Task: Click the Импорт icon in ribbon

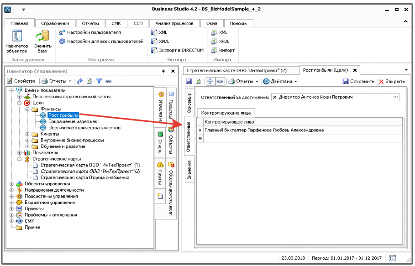Action: tap(214, 50)
